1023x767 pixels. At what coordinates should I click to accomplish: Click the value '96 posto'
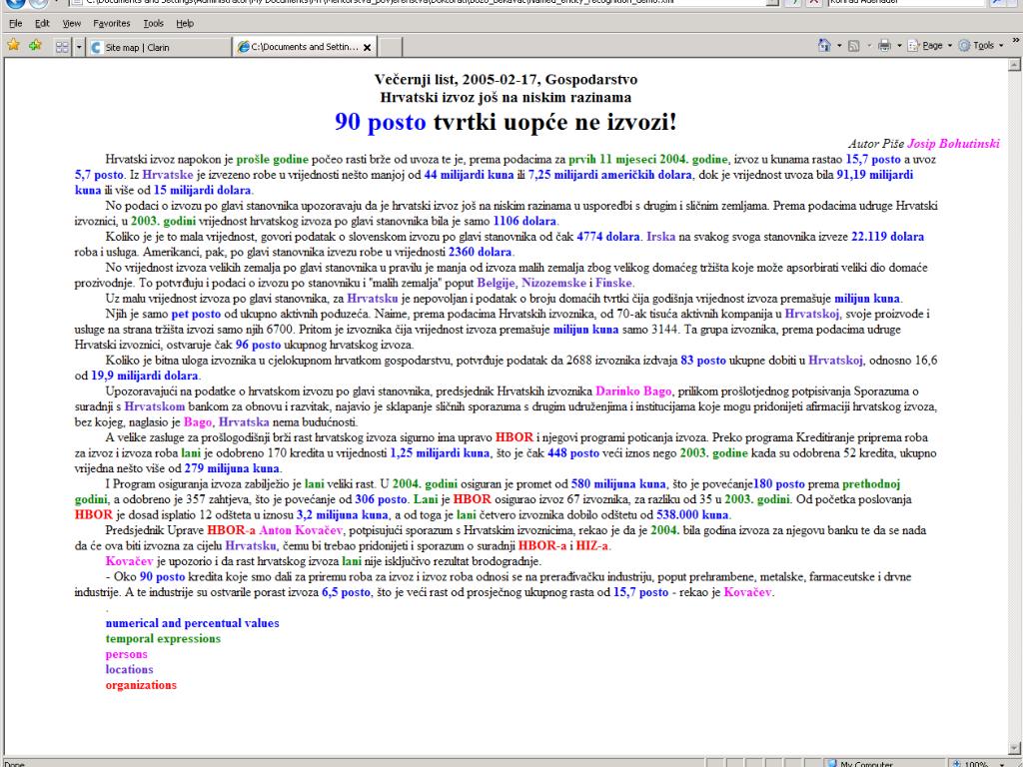[259, 345]
